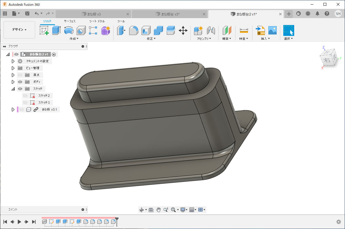Expand the ドキュメントの設定 tree node

coord(13,61)
